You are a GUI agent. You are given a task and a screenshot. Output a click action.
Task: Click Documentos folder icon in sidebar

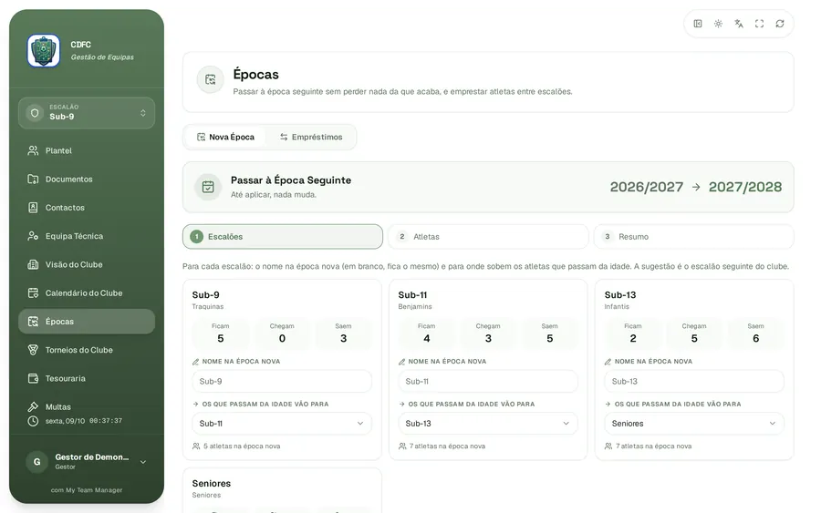click(33, 179)
